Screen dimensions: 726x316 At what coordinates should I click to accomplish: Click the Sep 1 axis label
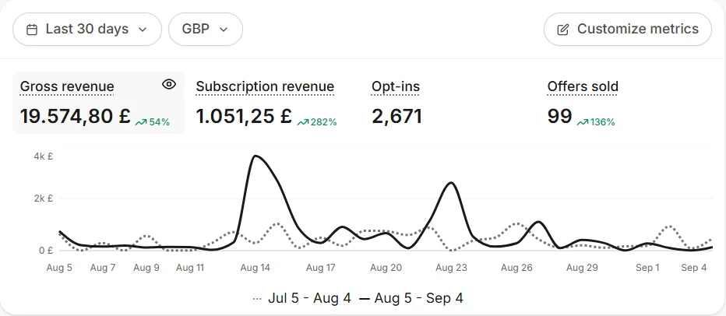click(647, 268)
